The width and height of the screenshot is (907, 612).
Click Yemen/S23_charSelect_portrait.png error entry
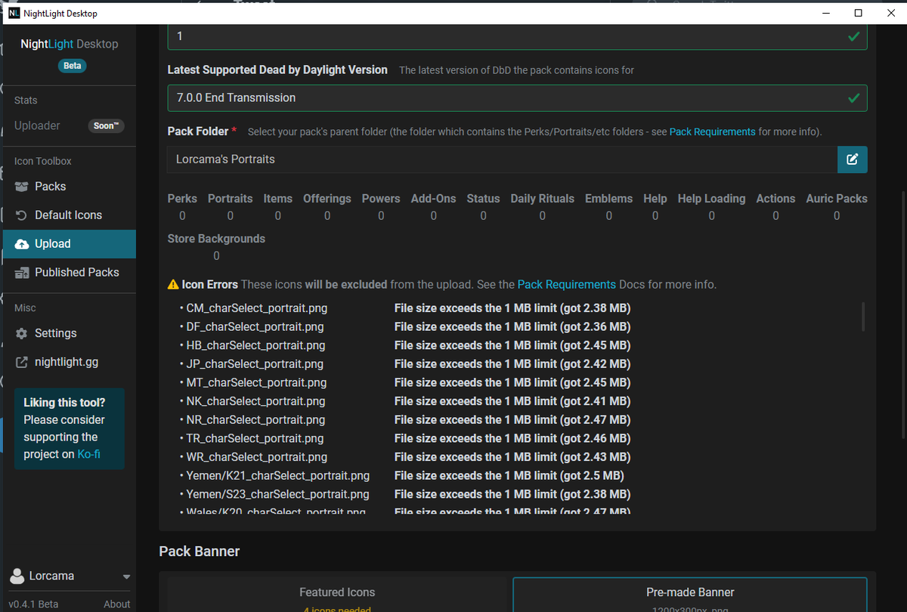(x=277, y=494)
